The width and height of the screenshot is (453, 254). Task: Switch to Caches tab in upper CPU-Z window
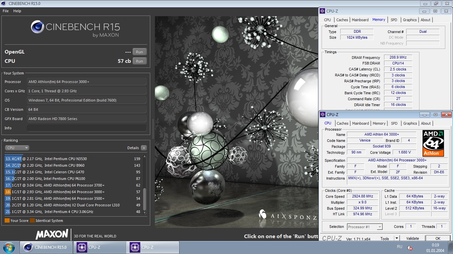coord(342,20)
